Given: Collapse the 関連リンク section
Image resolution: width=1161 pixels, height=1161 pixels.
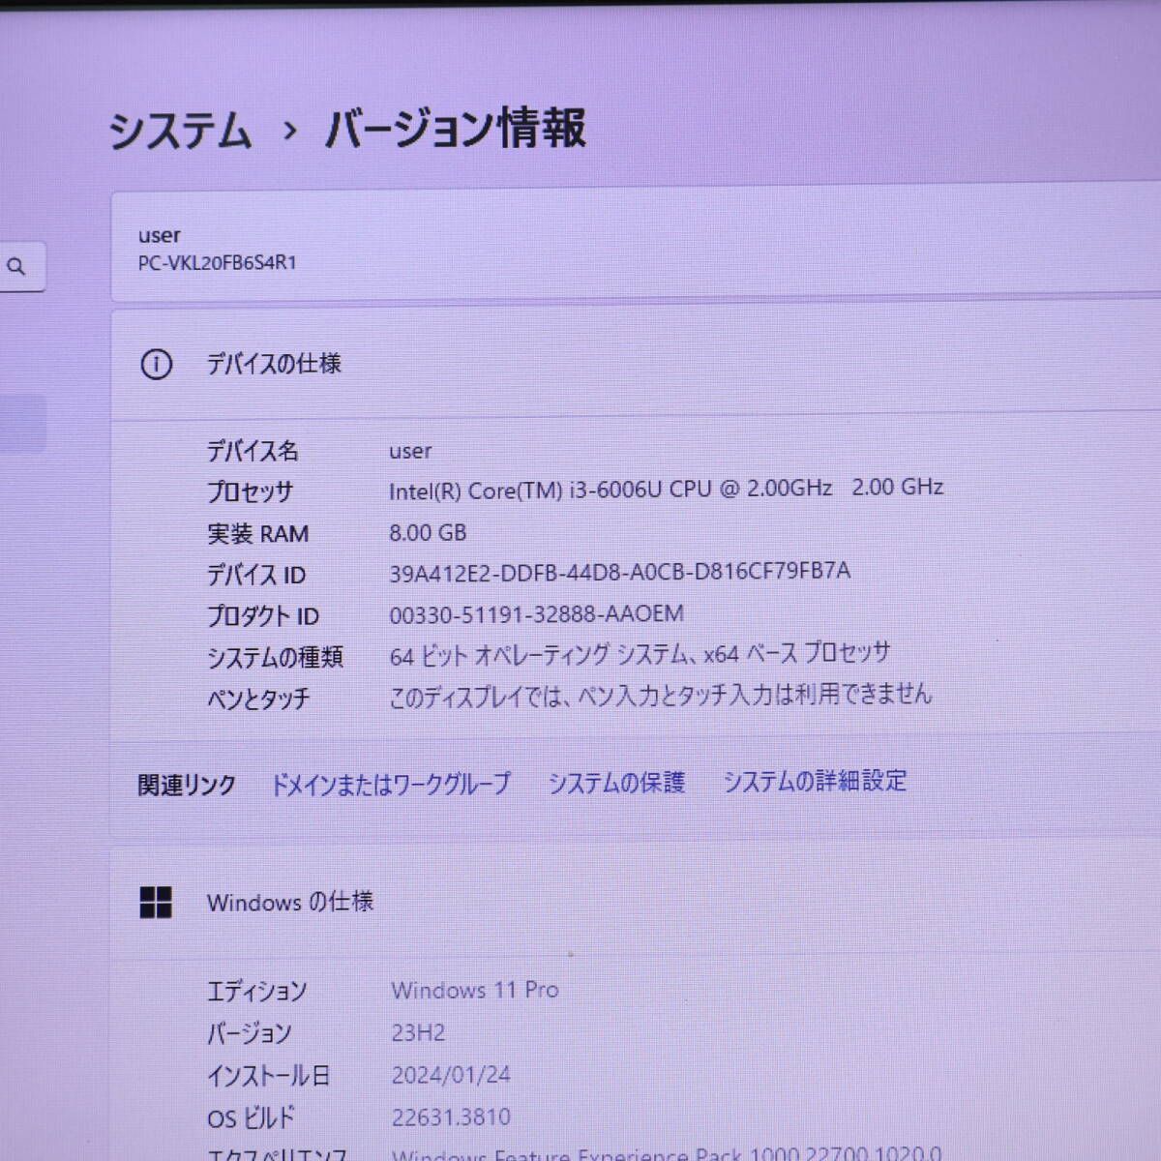Looking at the screenshot, I should click(187, 784).
